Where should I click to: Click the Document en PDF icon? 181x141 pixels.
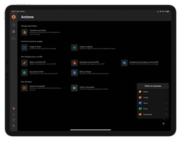[x=24, y=72]
